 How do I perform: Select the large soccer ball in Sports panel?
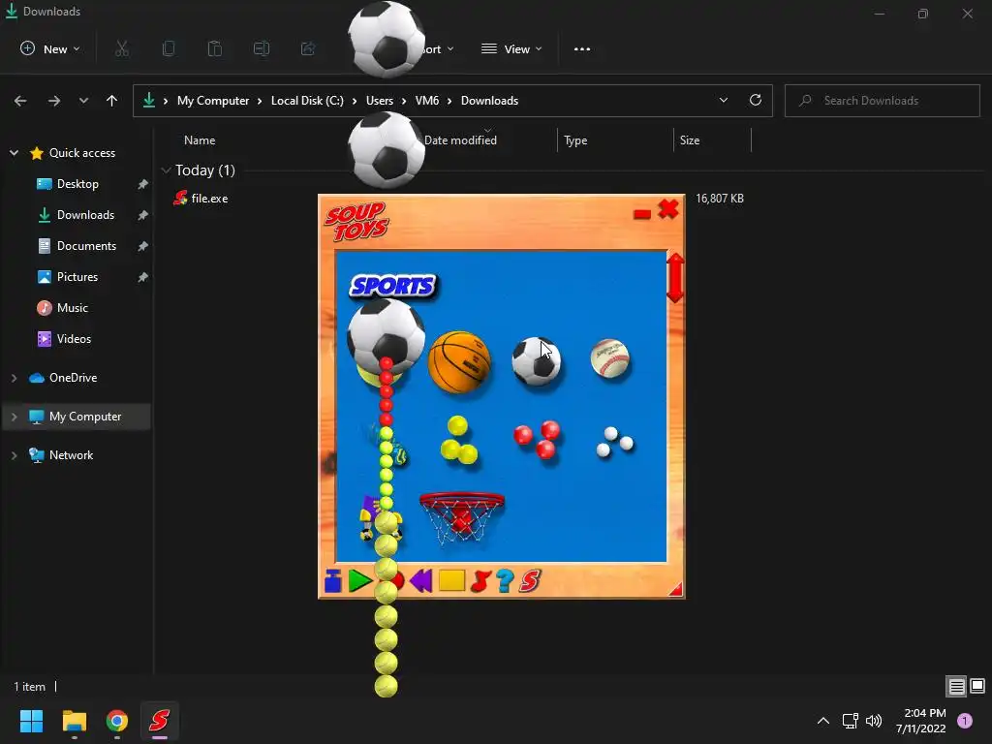click(386, 335)
